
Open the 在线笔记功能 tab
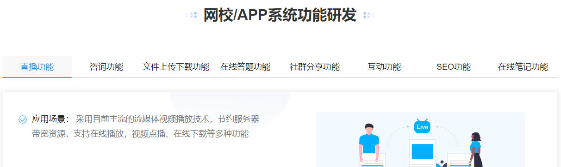523,67
